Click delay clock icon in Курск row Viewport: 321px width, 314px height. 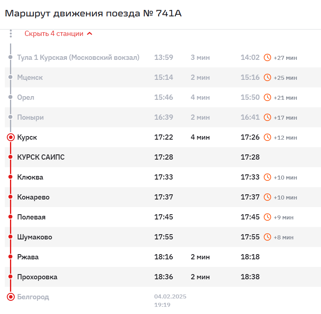point(267,137)
